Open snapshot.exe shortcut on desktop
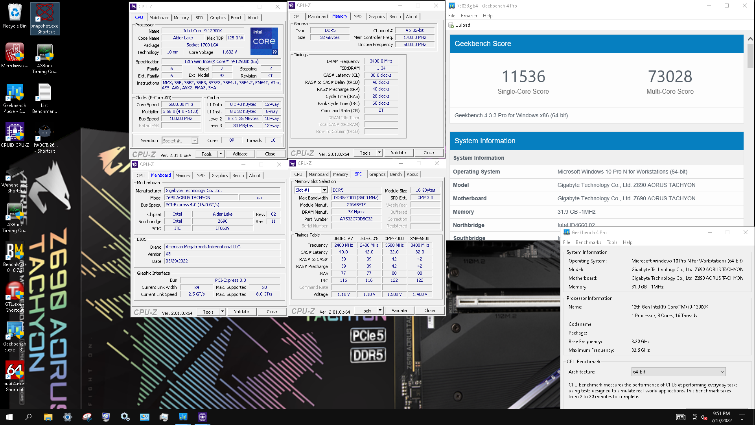755x425 pixels. pos(45,18)
